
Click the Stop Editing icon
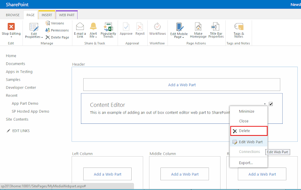pos(11,26)
